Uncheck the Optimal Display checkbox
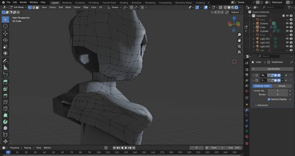Viewport: 295px width, 156px height. 269,99
